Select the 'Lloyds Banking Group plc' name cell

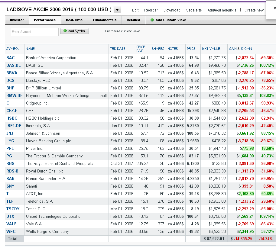click(48, 141)
